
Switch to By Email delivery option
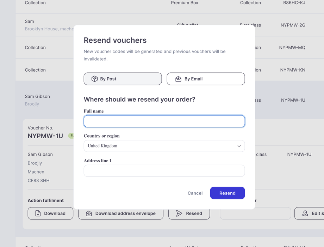206,79
